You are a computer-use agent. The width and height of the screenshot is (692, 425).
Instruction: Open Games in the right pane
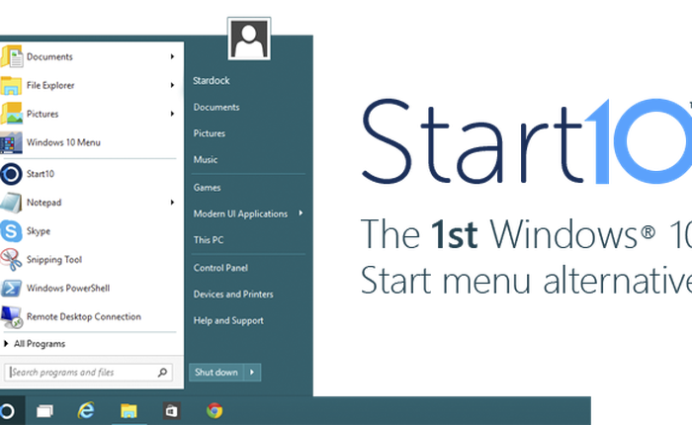207,188
